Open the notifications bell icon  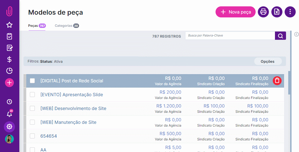[9, 114]
